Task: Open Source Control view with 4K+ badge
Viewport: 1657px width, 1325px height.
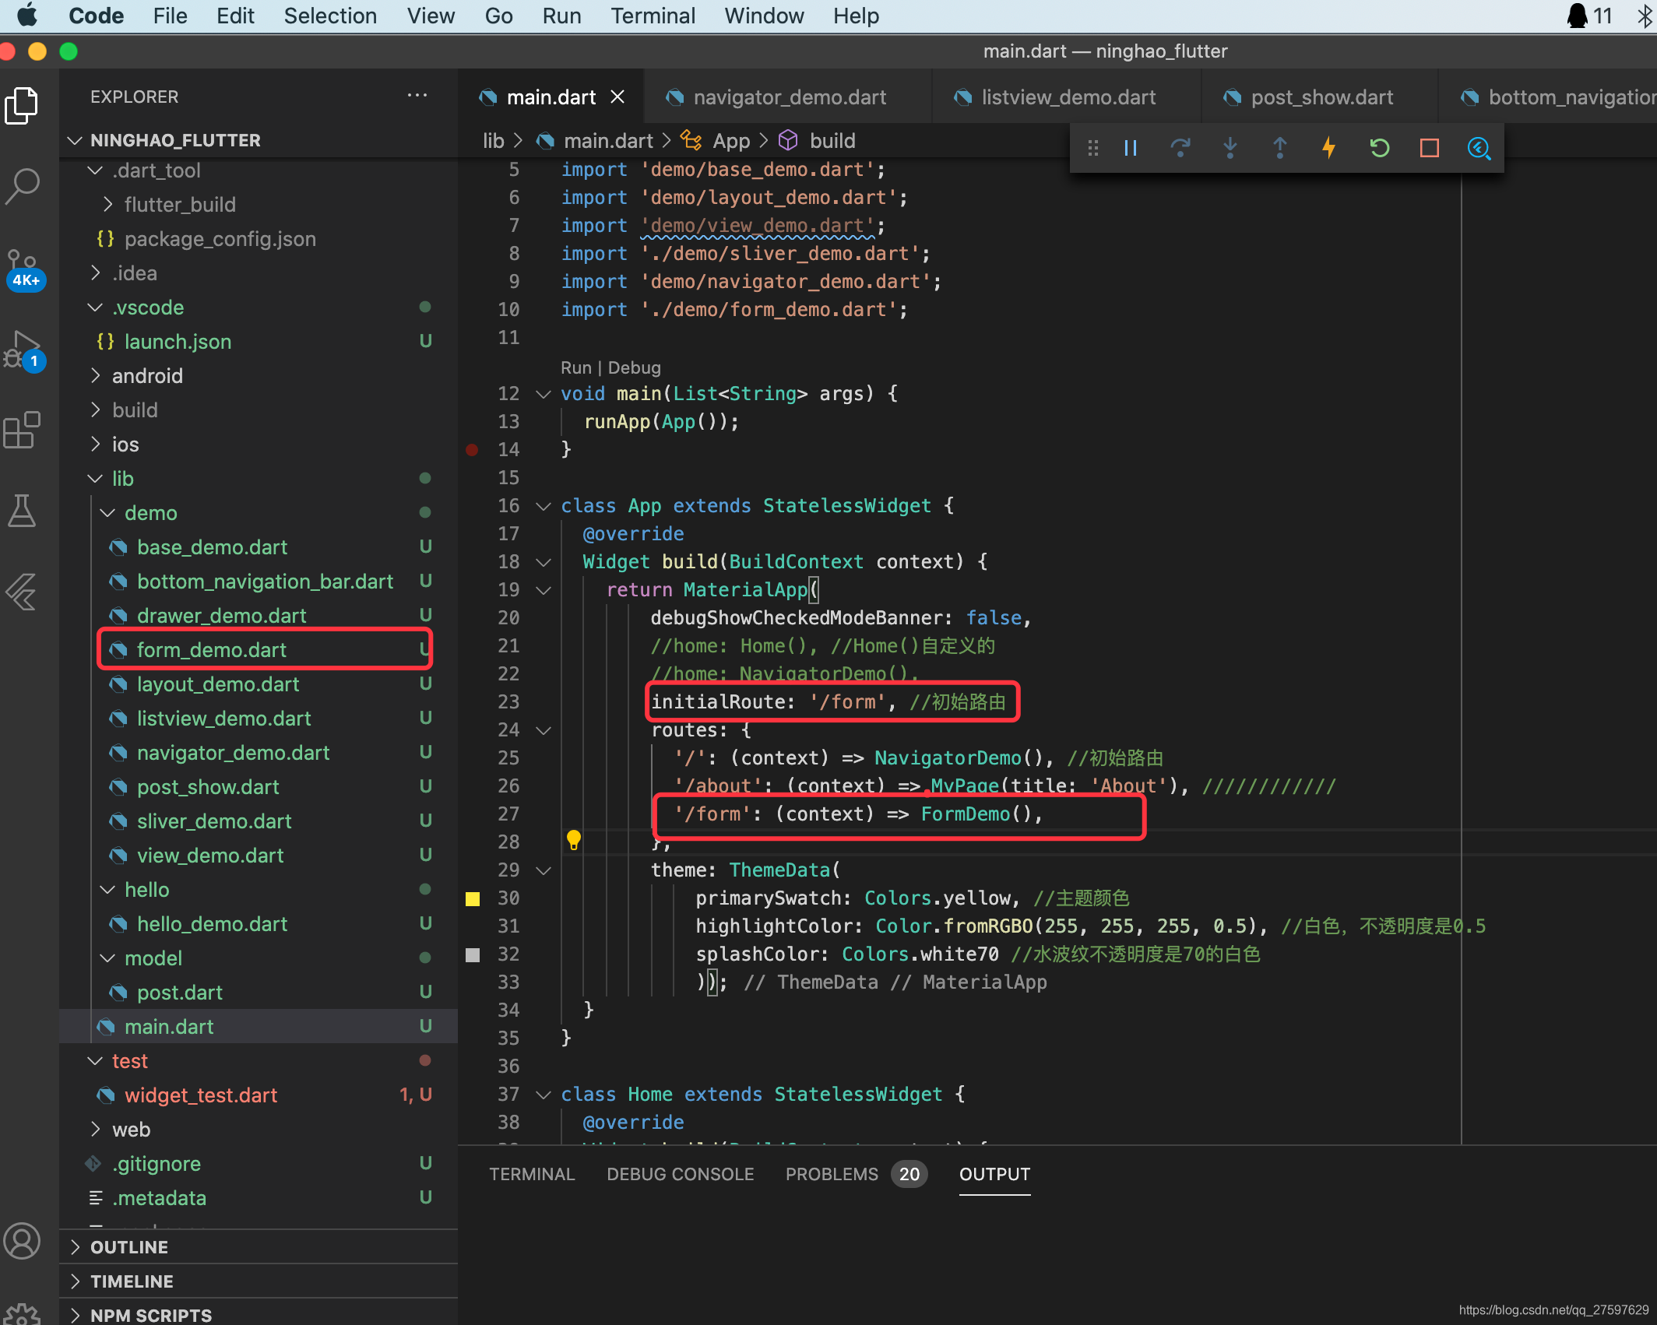Action: pos(24,269)
